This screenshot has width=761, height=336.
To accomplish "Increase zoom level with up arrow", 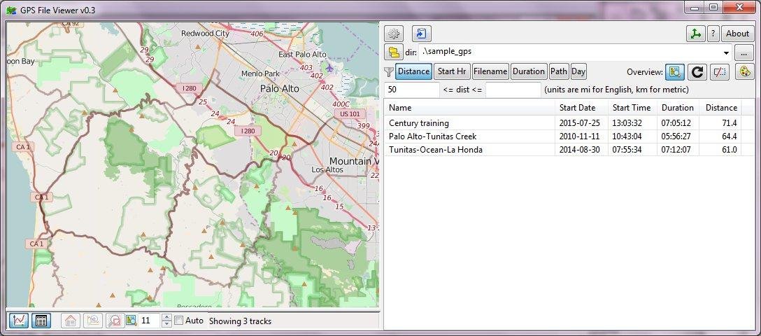I will click(x=167, y=317).
